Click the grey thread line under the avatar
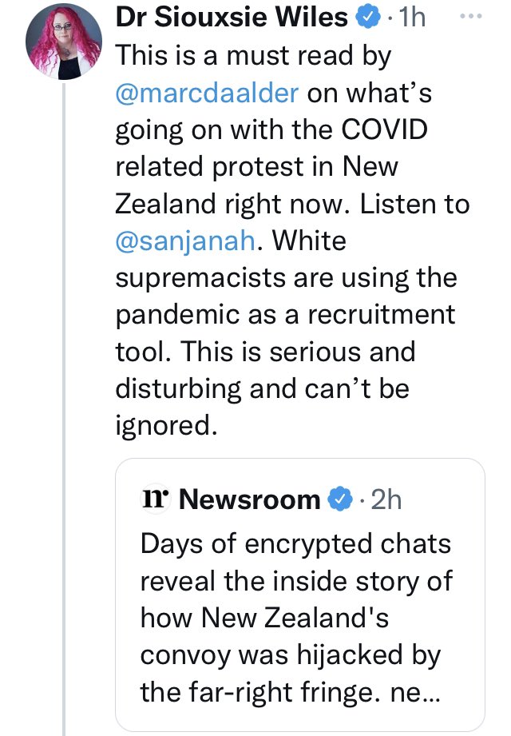 [64, 400]
